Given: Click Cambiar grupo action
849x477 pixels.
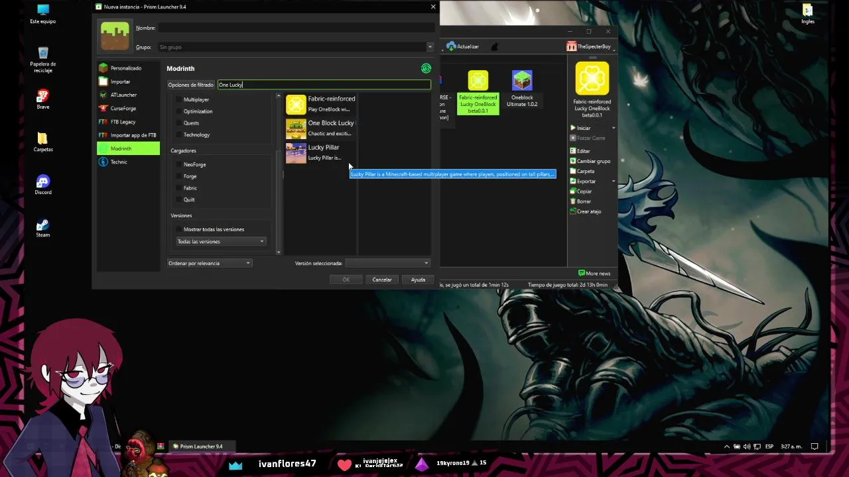Looking at the screenshot, I should [x=590, y=161].
